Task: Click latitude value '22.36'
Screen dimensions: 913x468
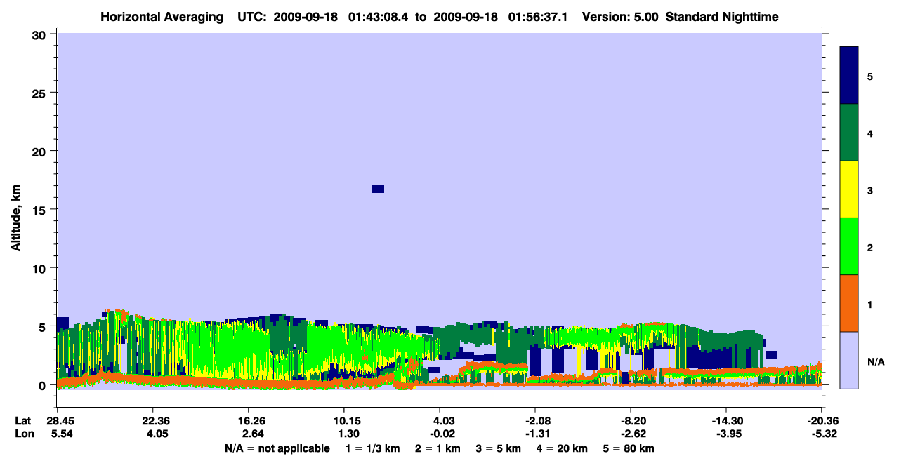Action: (x=152, y=421)
